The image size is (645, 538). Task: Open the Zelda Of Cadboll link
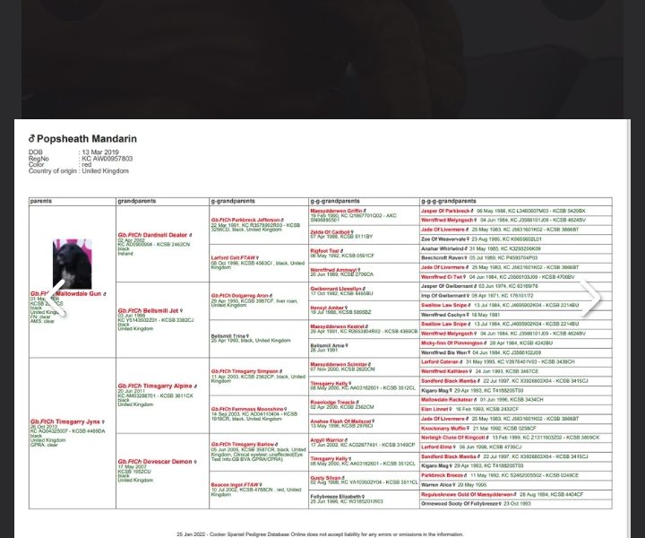pos(332,230)
